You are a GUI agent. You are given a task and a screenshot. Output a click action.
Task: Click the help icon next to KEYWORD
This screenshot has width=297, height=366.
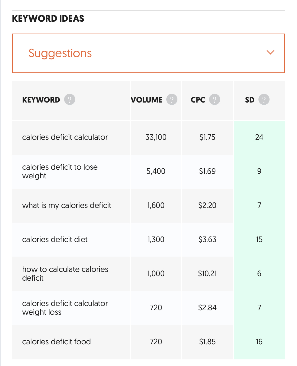click(70, 100)
